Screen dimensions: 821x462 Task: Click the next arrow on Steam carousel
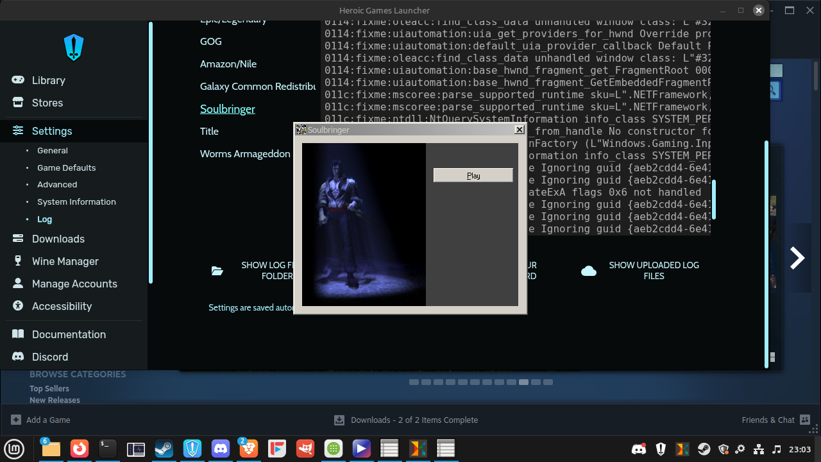point(797,258)
